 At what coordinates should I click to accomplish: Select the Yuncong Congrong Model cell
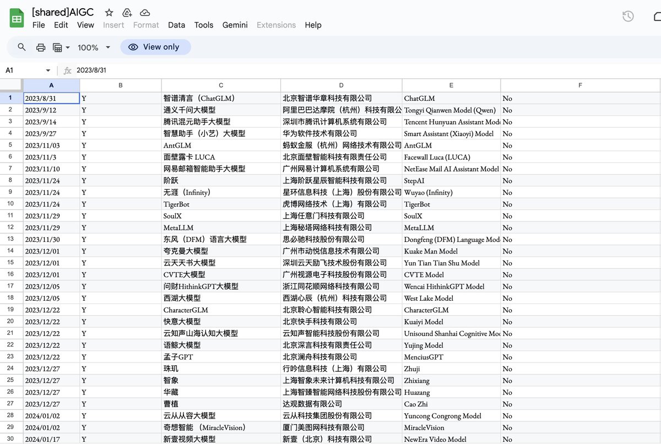[451, 415]
